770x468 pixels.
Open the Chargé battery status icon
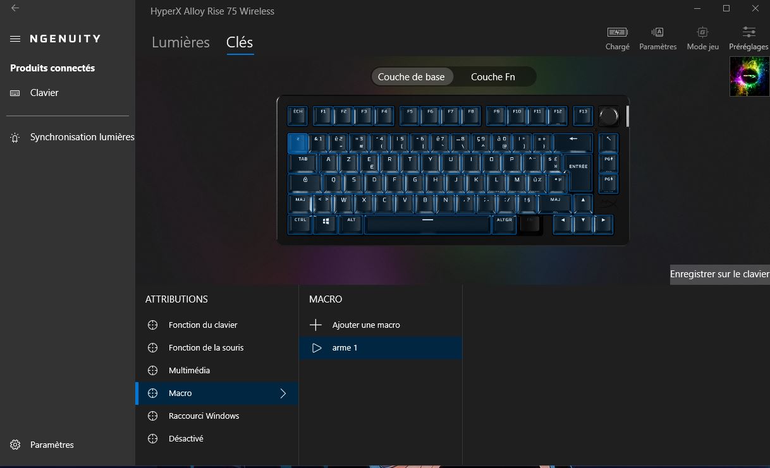617,32
